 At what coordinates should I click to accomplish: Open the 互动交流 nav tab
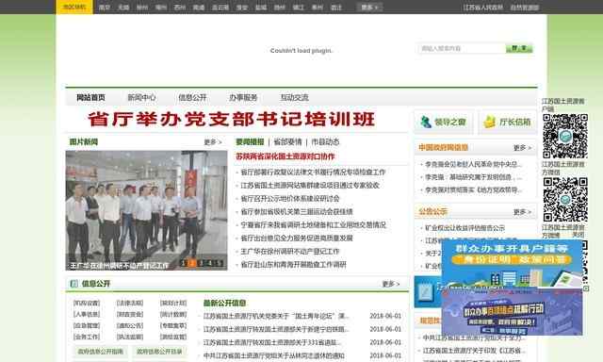294,98
